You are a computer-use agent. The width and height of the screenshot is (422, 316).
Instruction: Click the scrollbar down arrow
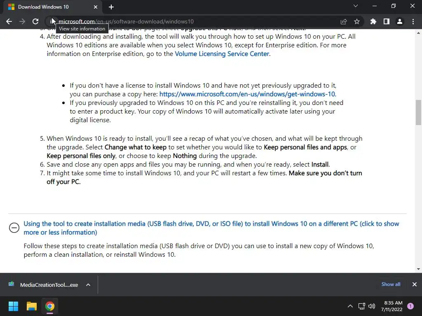(418, 269)
